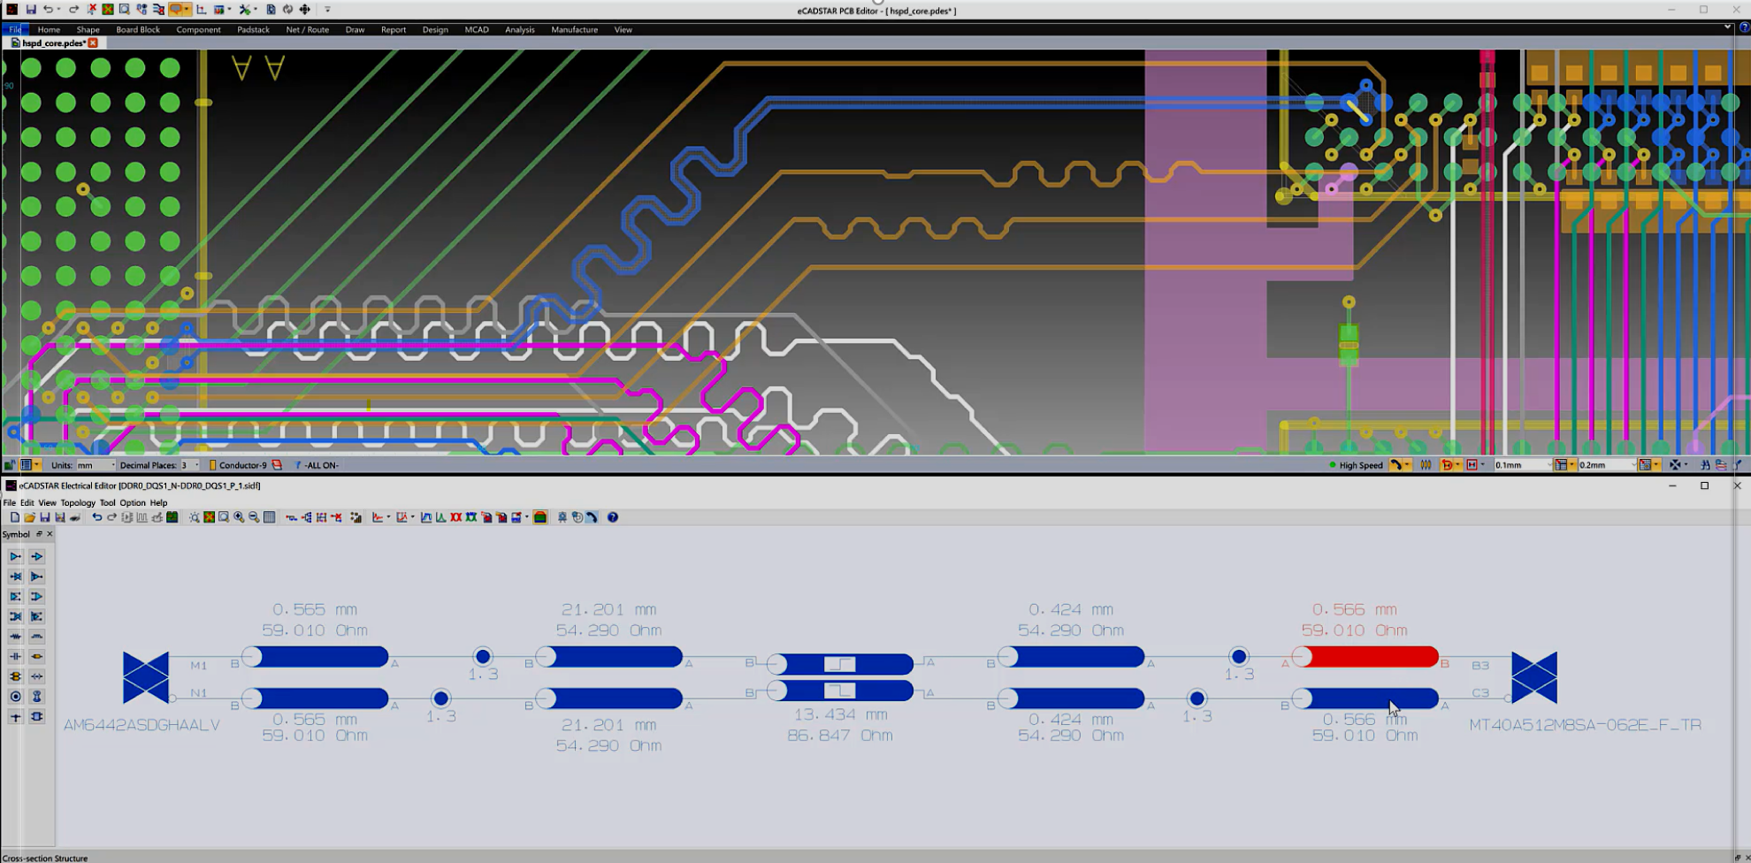Click the open folder icon in Electrical Editor
The width and height of the screenshot is (1751, 863).
tap(29, 517)
